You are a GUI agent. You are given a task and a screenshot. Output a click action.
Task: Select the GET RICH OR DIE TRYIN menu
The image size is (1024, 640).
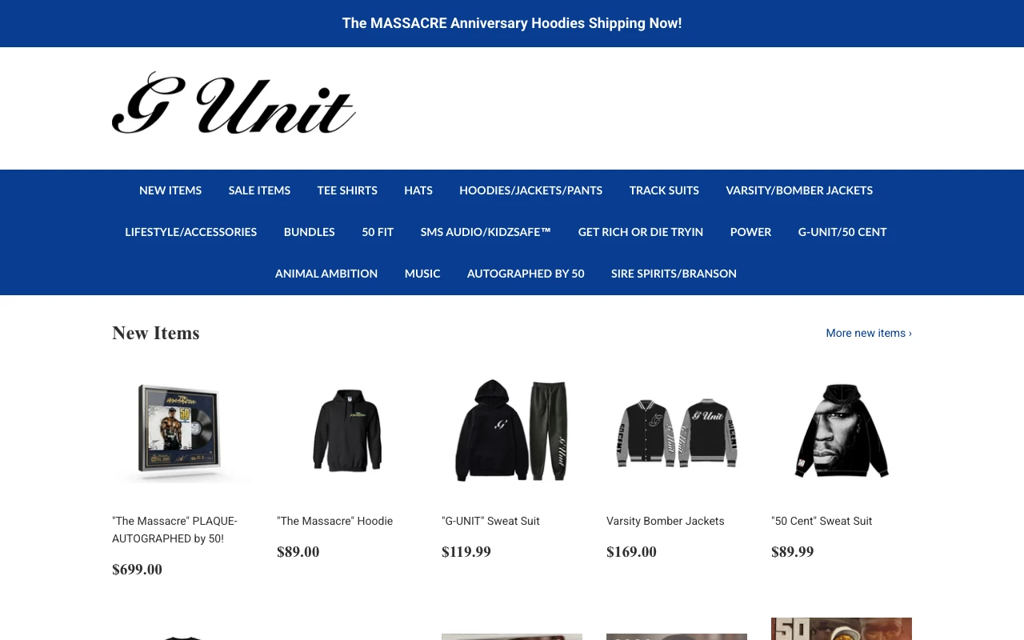[x=641, y=232]
